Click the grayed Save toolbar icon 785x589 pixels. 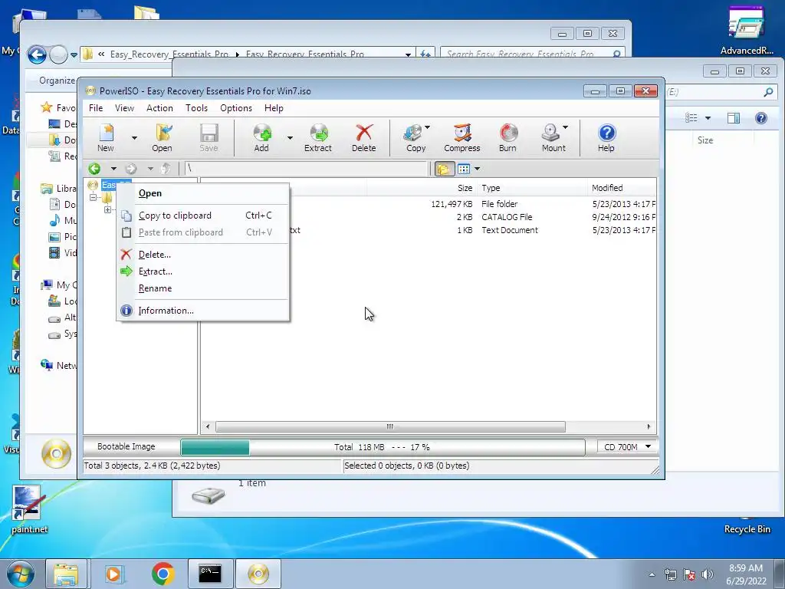[x=209, y=138]
